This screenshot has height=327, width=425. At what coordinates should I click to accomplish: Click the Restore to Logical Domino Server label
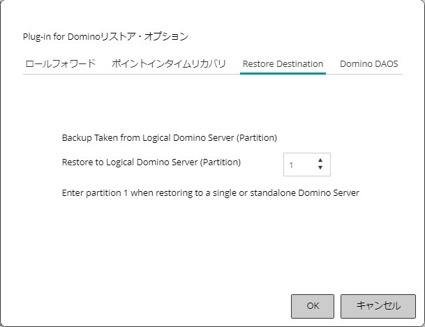click(x=151, y=162)
